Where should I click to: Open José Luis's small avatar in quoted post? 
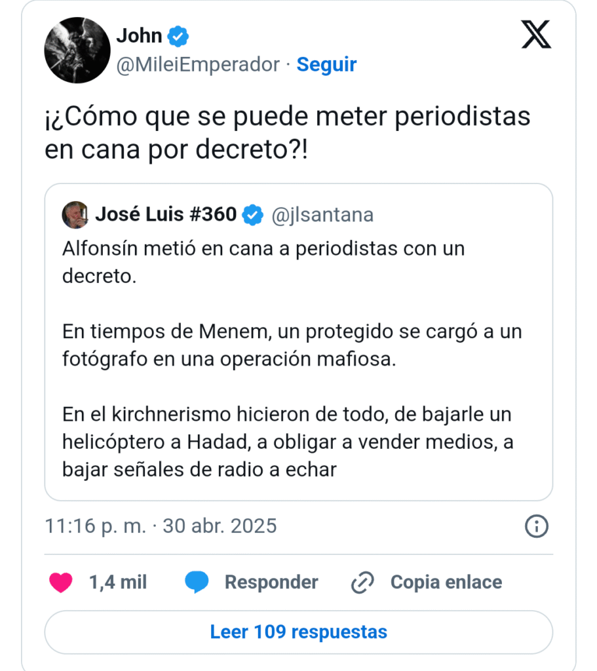pyautogui.click(x=75, y=214)
